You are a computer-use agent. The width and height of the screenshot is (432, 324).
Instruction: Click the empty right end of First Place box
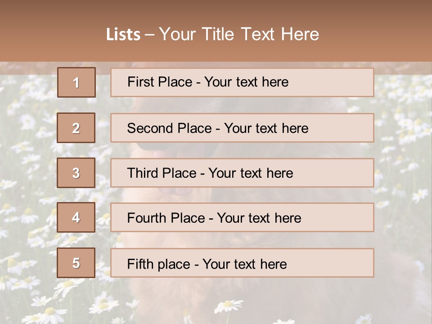point(342,82)
